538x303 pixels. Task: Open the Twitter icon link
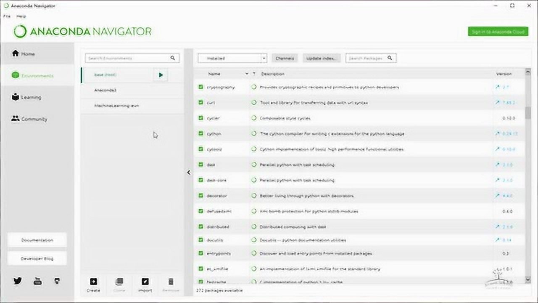coord(17,281)
